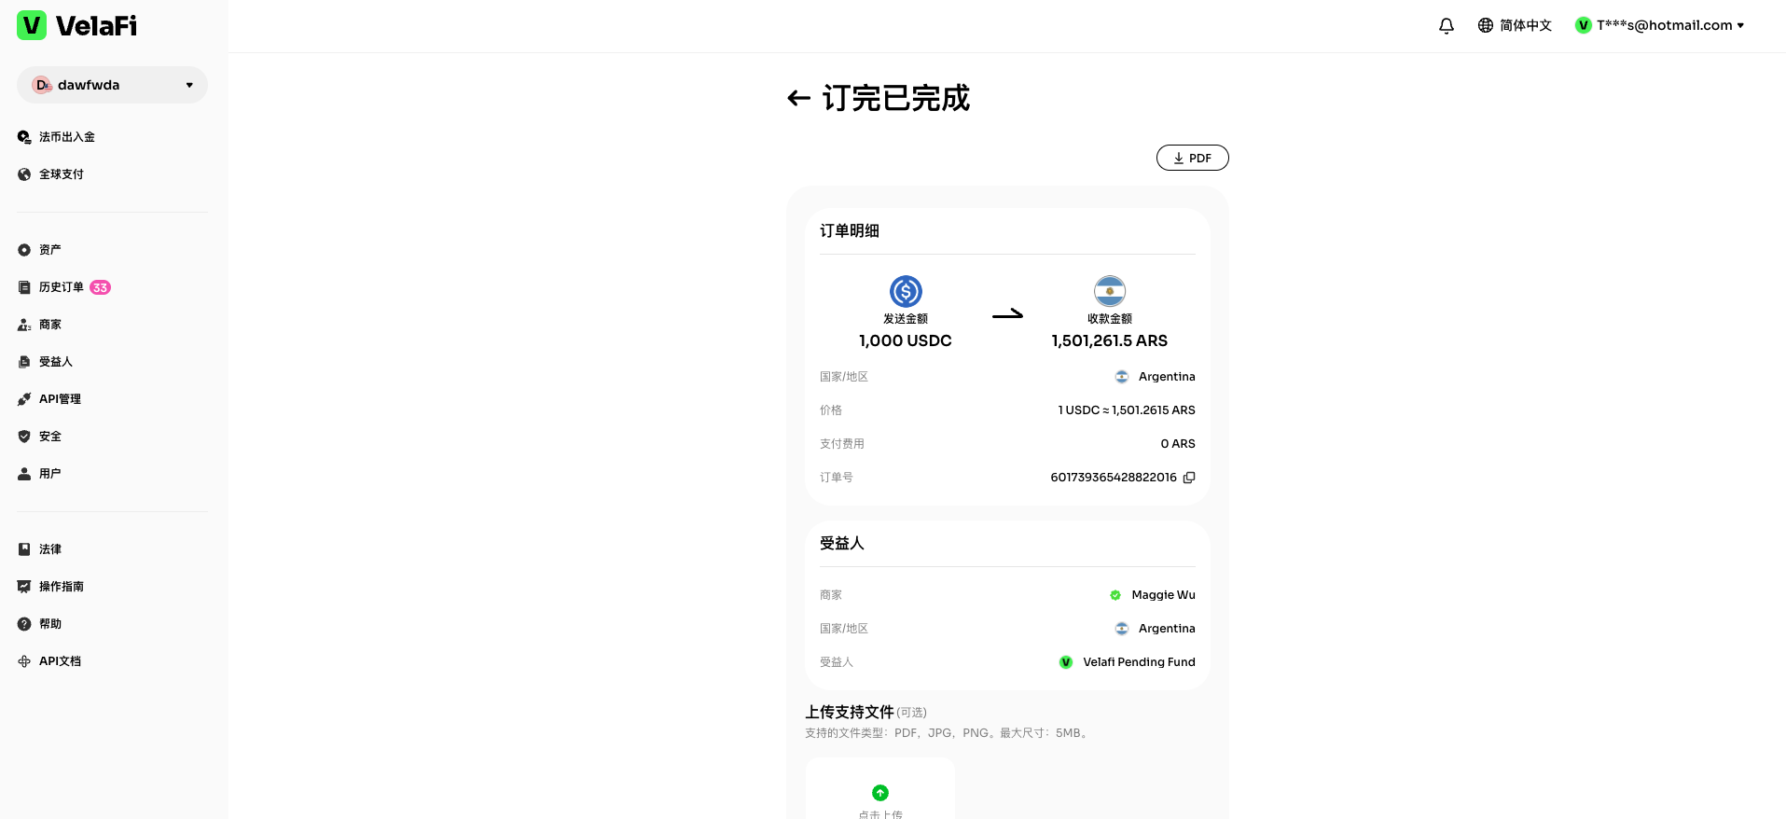The image size is (1786, 819).
Task: Open 资产 in the sidebar
Action: [x=49, y=250]
